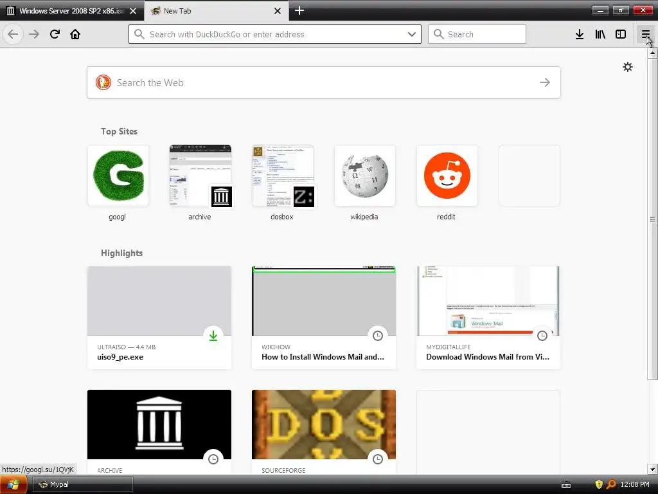Open the on-screen keyboard tray icon
Image resolution: width=658 pixels, height=494 pixels.
pyautogui.click(x=566, y=485)
